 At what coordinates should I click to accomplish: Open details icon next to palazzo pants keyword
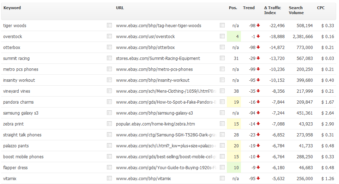pos(109,146)
